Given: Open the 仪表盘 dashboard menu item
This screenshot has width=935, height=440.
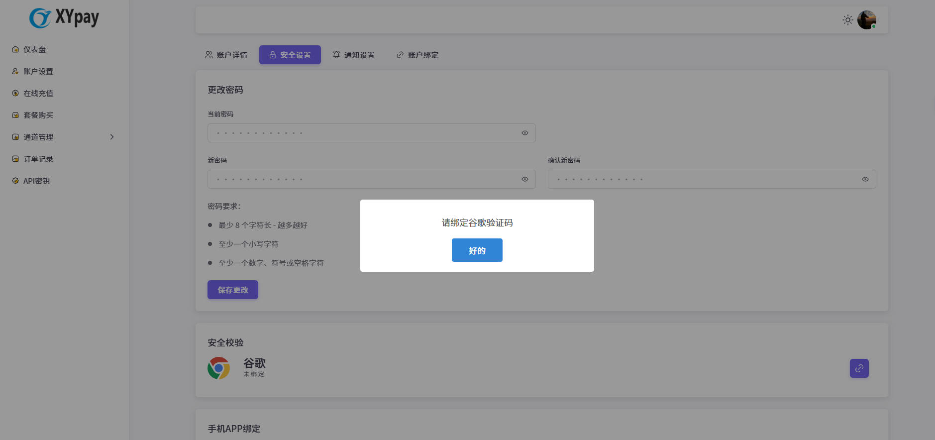Looking at the screenshot, I should (34, 49).
